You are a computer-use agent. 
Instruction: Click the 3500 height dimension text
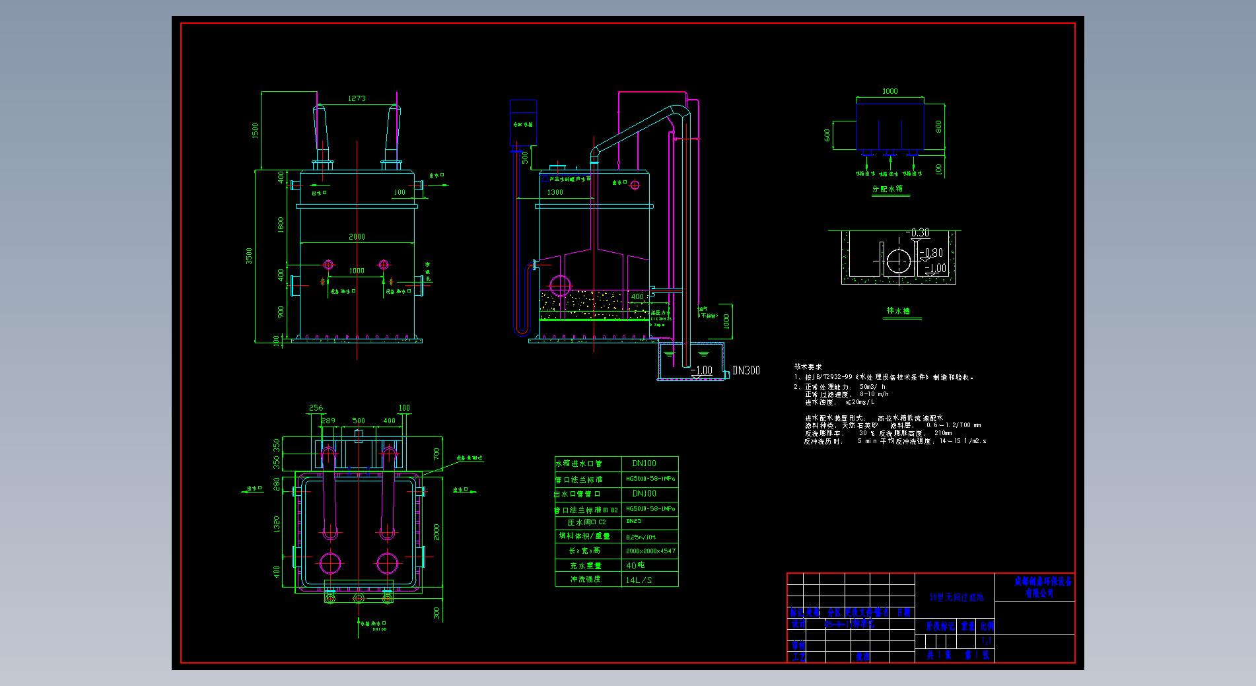pyautogui.click(x=250, y=256)
